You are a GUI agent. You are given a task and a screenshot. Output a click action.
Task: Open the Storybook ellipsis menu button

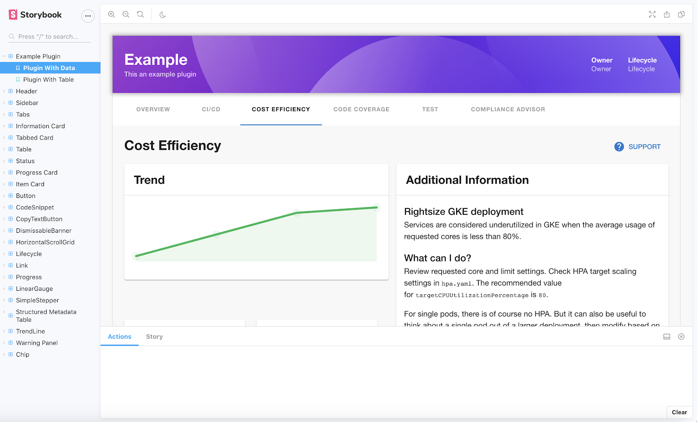pyautogui.click(x=88, y=16)
